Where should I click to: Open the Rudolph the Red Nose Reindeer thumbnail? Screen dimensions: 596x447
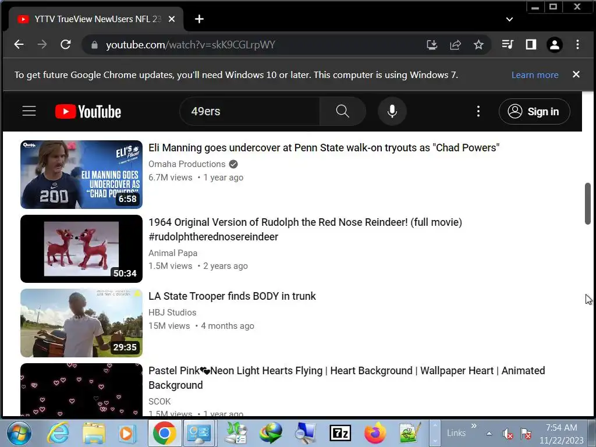(81, 249)
